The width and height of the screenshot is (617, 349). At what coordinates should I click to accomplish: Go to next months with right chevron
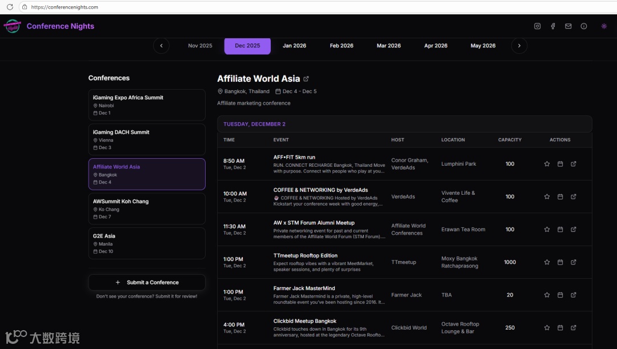point(519,46)
